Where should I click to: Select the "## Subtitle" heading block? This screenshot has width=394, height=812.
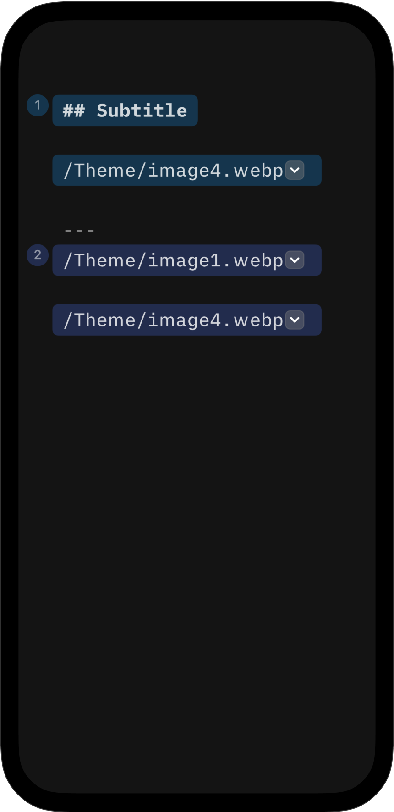(125, 110)
